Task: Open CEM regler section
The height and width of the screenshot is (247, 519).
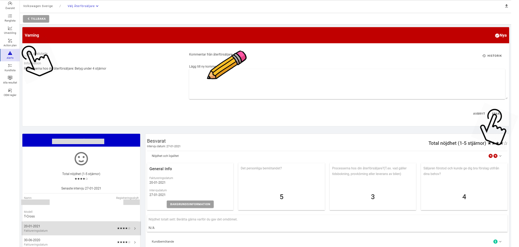Action: click(10, 92)
